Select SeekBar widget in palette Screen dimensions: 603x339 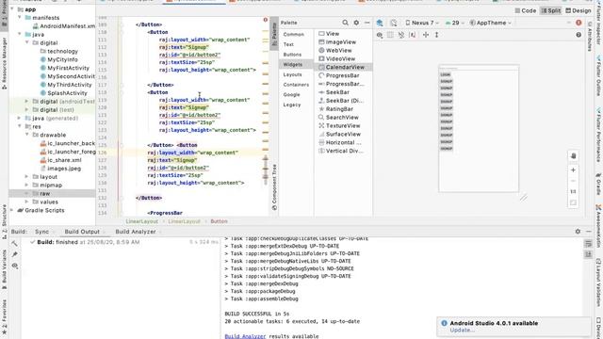point(337,92)
